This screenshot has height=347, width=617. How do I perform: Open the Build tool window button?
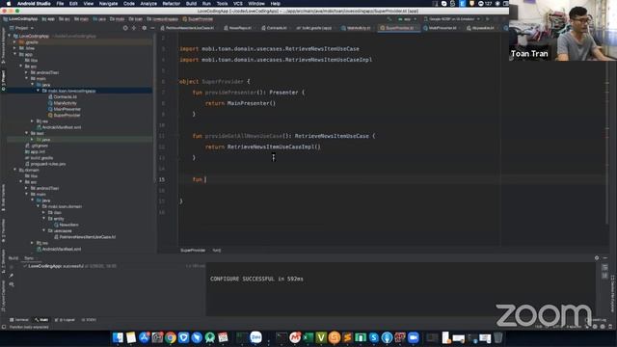tap(41, 320)
